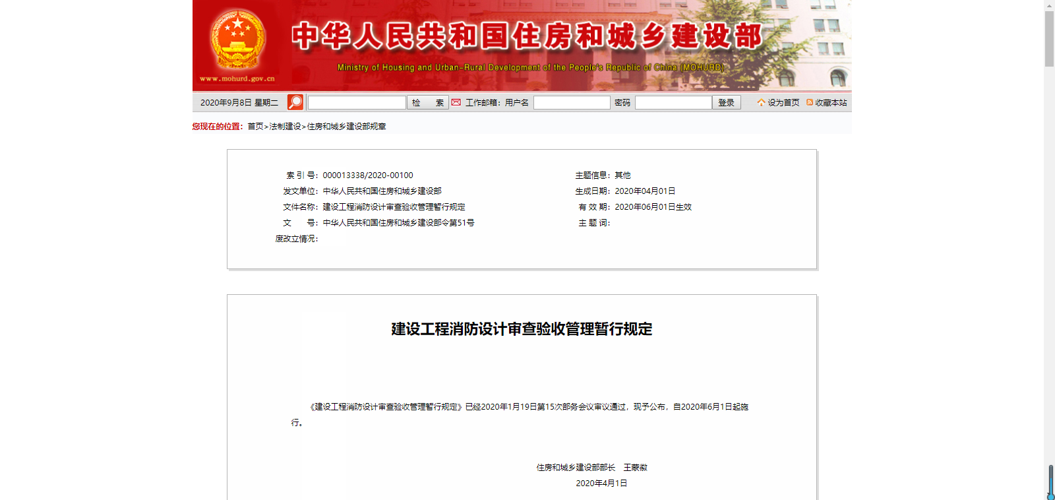Focus the search keyword input field
The width and height of the screenshot is (1055, 500).
tap(357, 103)
